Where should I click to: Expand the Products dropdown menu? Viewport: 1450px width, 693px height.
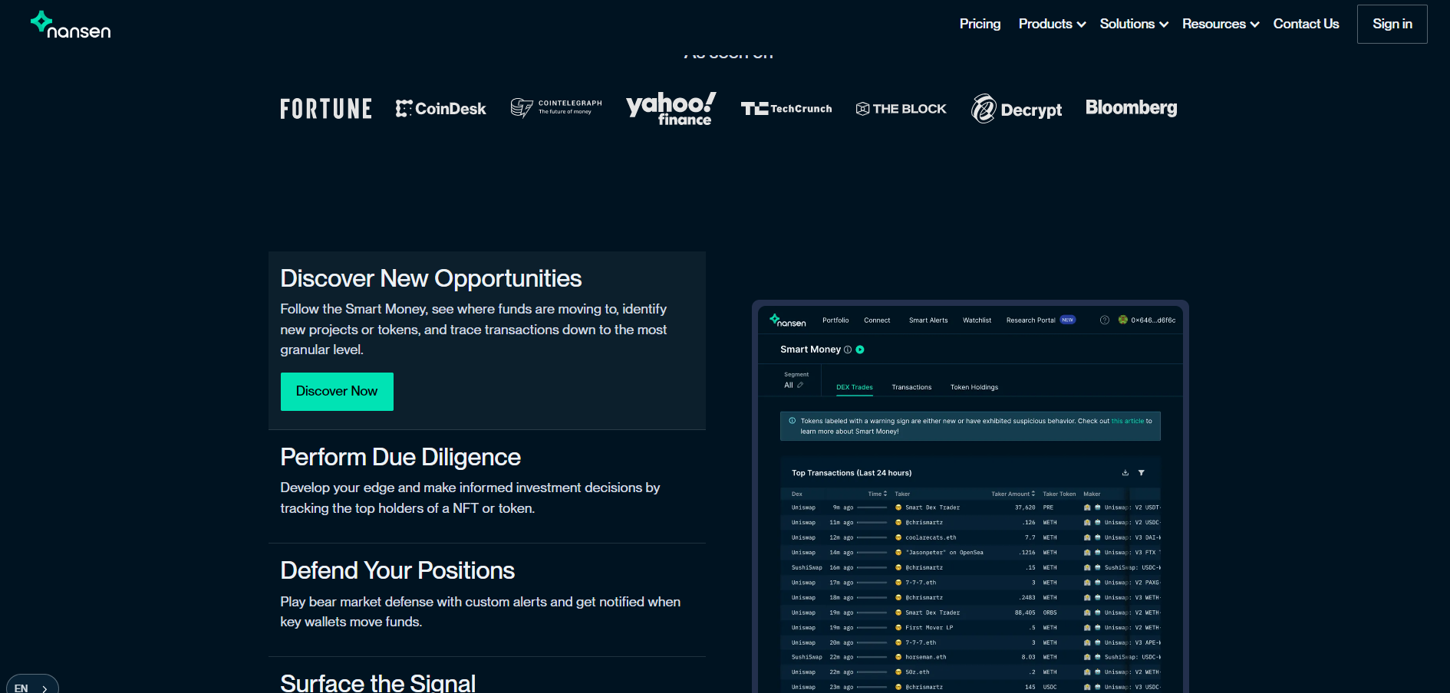coord(1052,24)
